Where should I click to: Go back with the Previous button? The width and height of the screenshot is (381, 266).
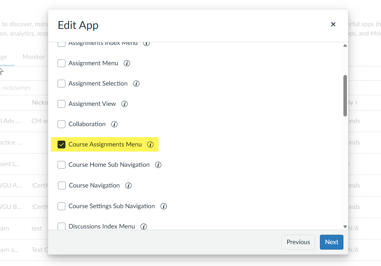[x=298, y=242]
